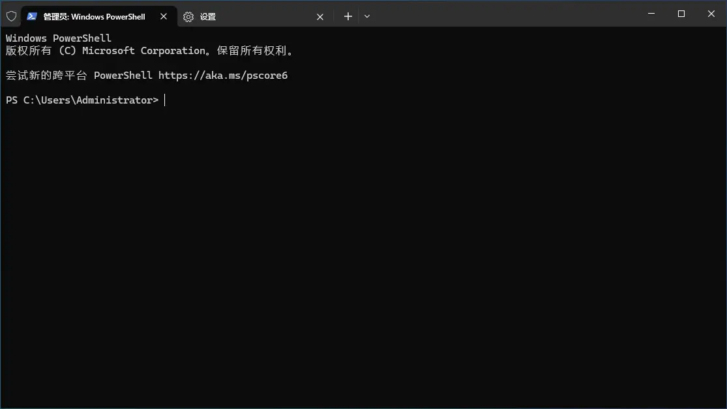The image size is (727, 409).
Task: Click the administrator shield icon
Action: pos(11,16)
